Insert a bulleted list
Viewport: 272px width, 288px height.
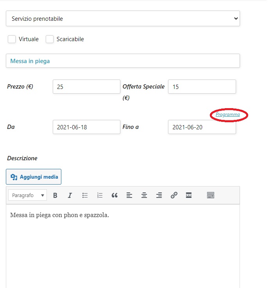pyautogui.click(x=85, y=195)
